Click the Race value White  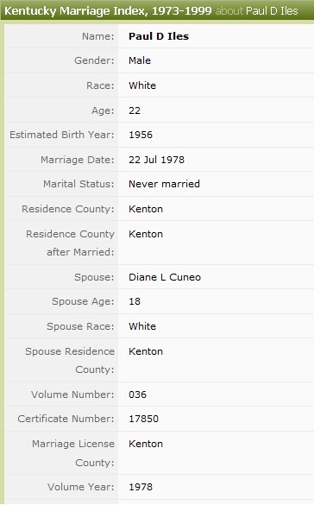tap(142, 85)
